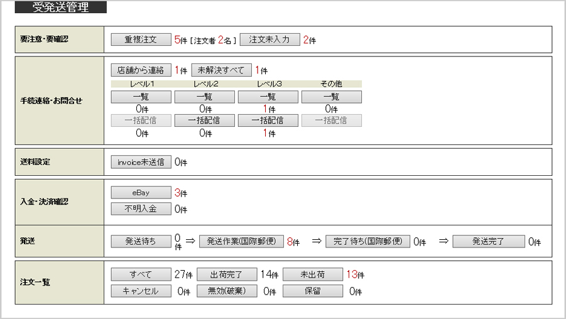Click the greyed レベル1 一括配信 button

(141, 121)
